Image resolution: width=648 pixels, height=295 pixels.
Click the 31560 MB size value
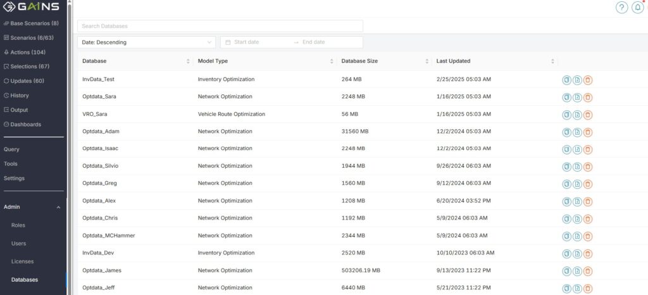click(x=354, y=132)
